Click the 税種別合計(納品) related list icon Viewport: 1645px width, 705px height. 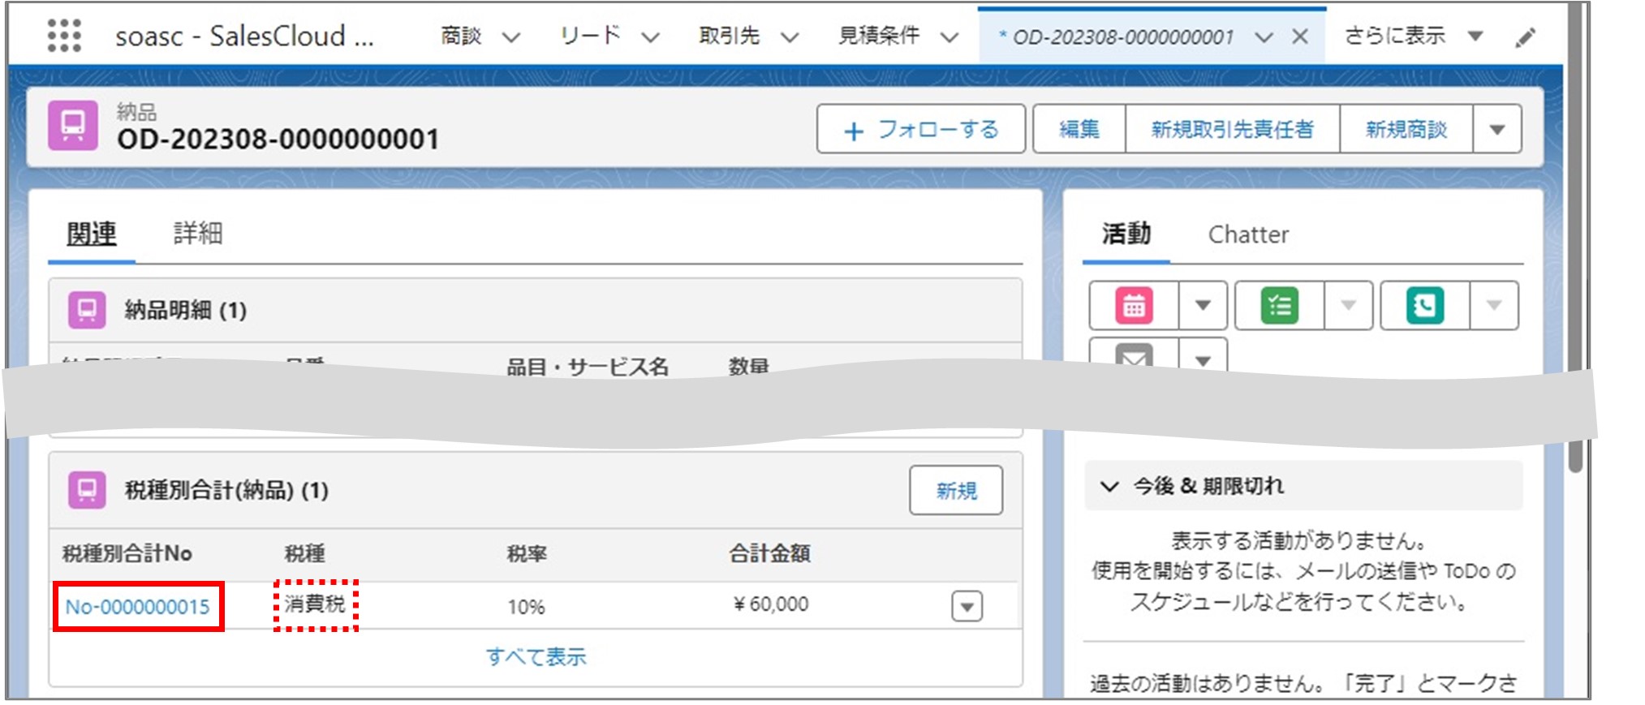click(x=87, y=490)
